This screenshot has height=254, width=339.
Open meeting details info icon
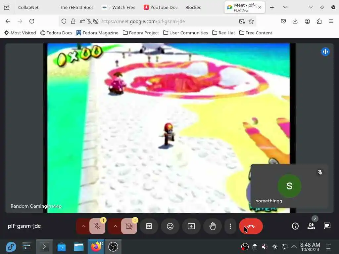click(295, 226)
